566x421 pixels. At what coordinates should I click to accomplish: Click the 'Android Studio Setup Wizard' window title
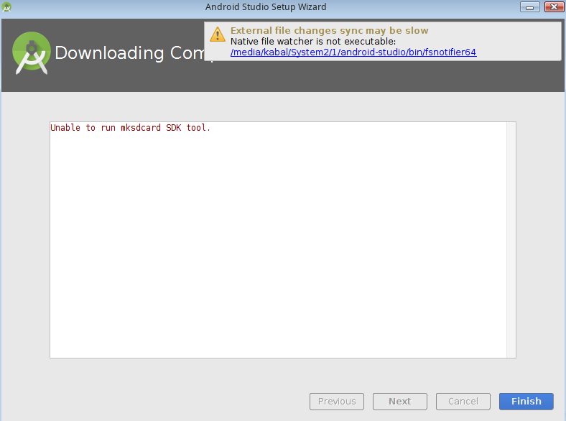266,7
